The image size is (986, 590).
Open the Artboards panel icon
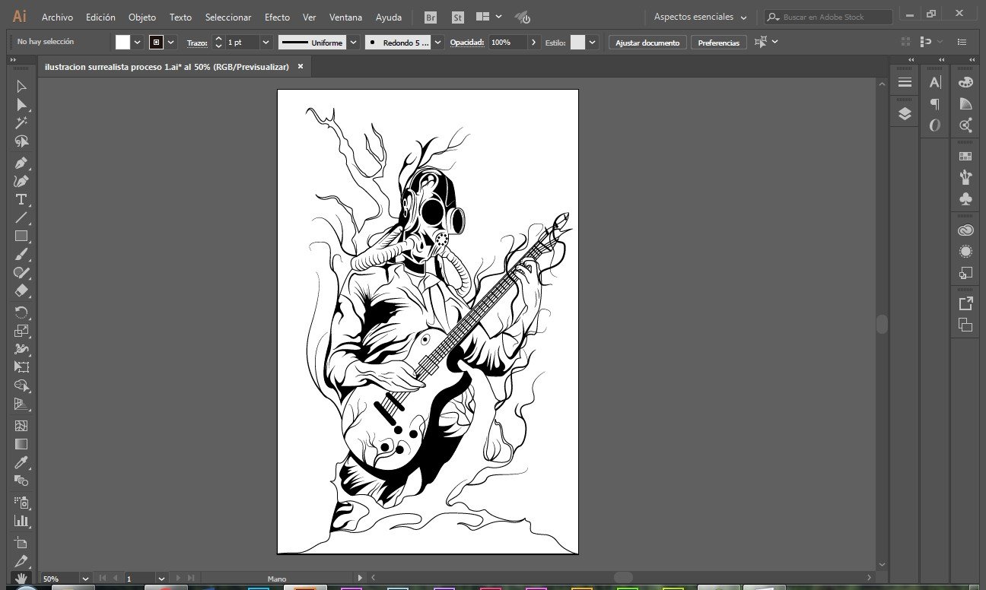[965, 325]
